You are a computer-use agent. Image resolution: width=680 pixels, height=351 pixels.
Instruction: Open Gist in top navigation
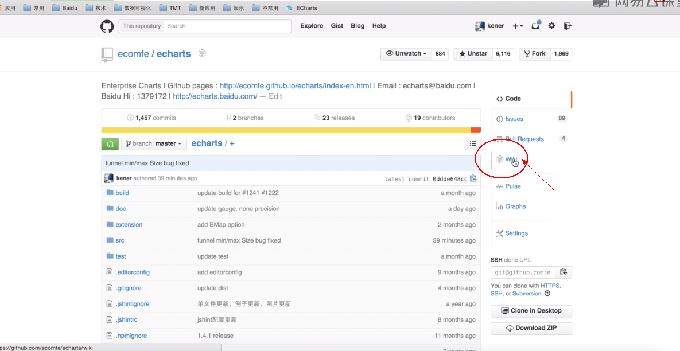pyautogui.click(x=337, y=26)
